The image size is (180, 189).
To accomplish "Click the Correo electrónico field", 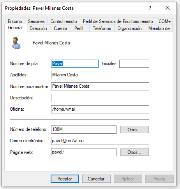I will [x=100, y=141].
